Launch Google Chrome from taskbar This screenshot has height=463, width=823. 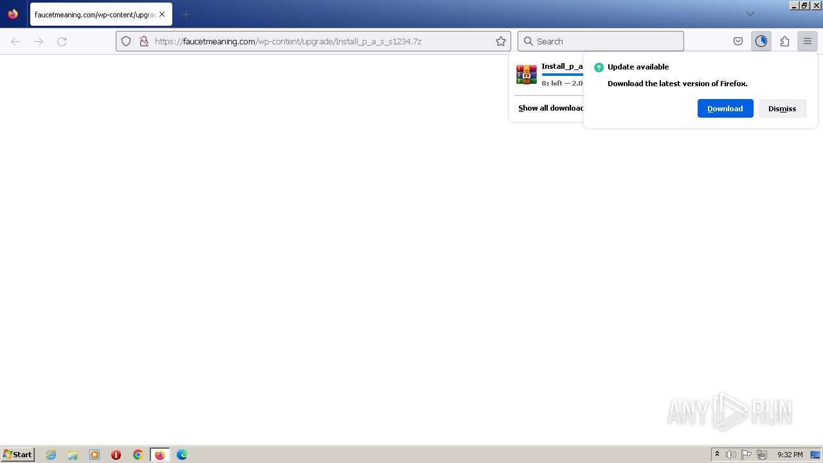(x=138, y=455)
